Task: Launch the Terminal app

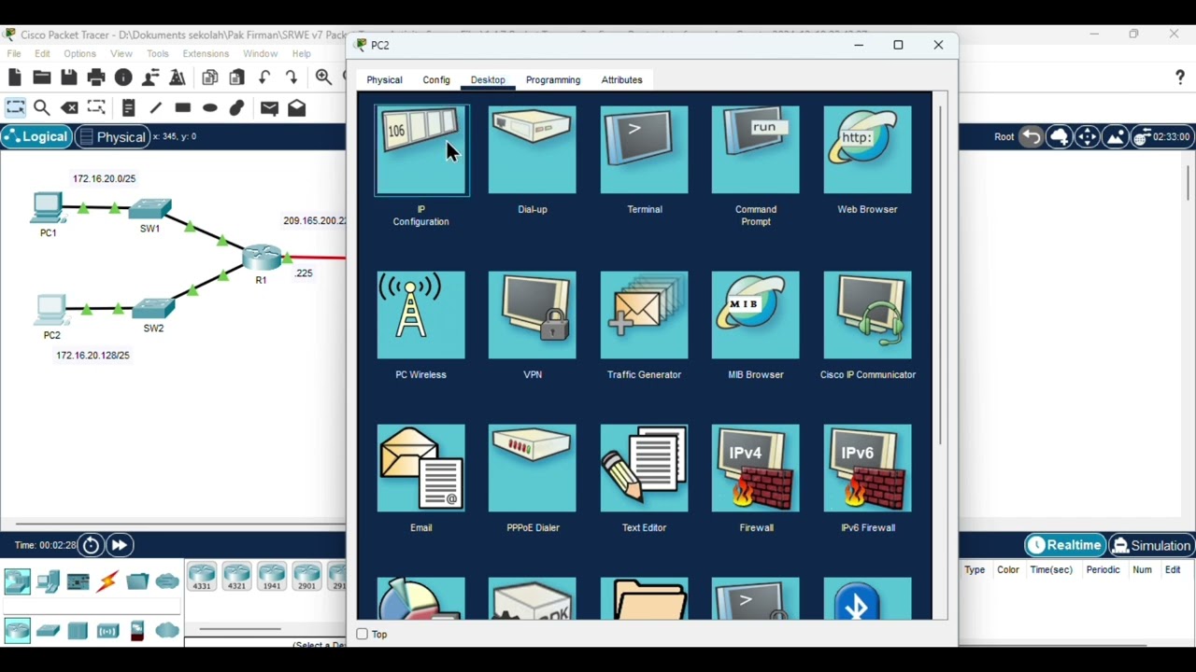Action: click(644, 150)
